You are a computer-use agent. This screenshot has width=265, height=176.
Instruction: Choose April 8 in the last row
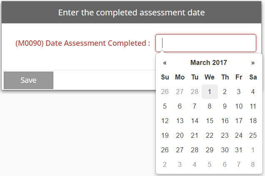253,164
